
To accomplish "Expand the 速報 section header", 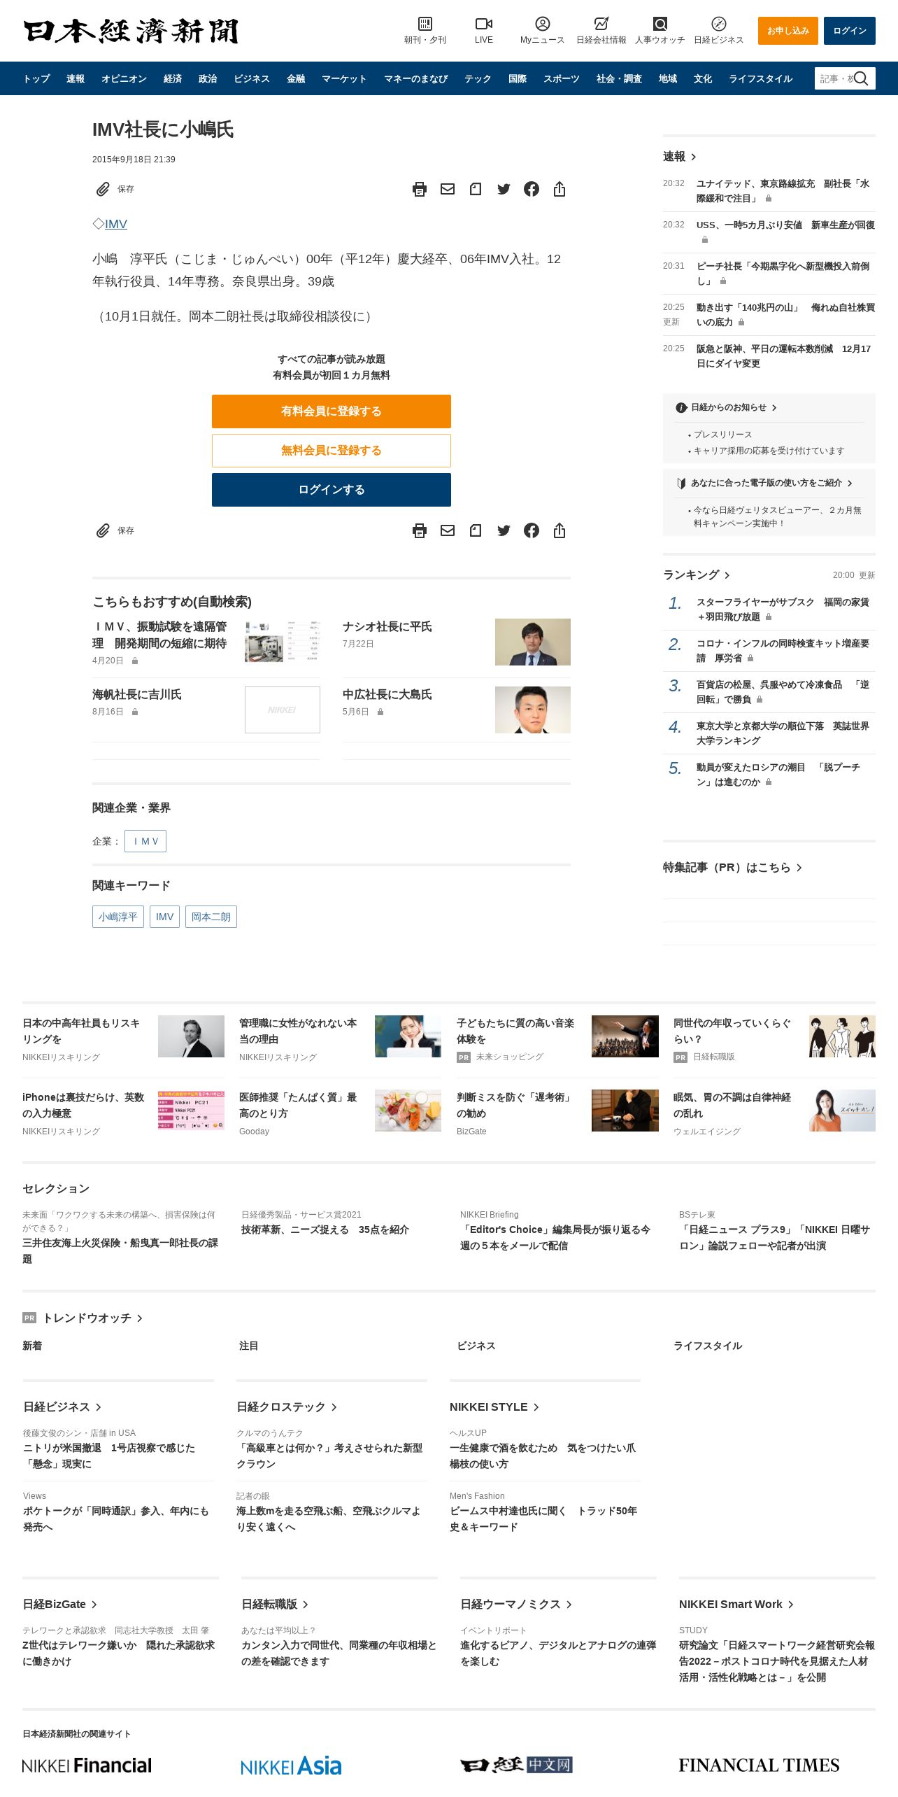I will point(680,157).
